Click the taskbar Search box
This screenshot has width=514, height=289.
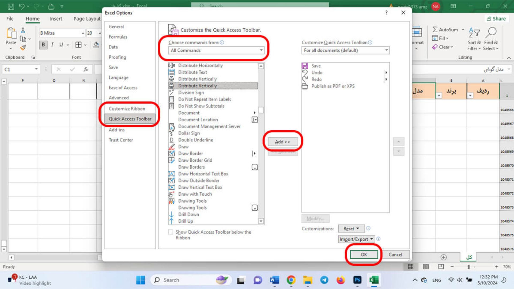tap(191, 280)
